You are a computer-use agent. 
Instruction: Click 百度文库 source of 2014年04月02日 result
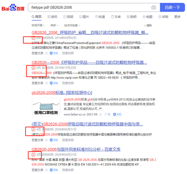tap(37, 53)
